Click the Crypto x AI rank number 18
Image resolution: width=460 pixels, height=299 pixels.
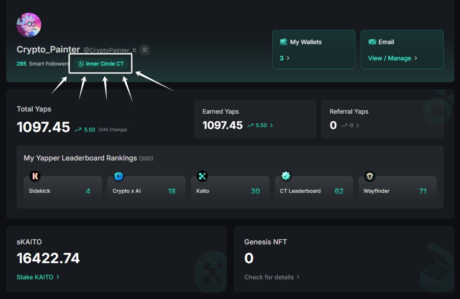click(x=172, y=191)
